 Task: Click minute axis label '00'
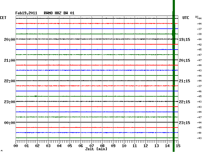click(x=16, y=146)
